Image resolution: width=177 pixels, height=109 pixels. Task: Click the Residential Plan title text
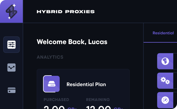[x=86, y=84]
